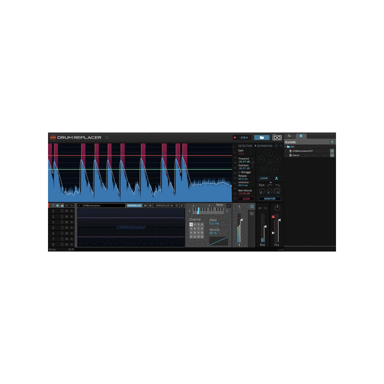The height and width of the screenshot is (384, 384).
Task: Open the SEPARATION panel tab
Action: coord(264,146)
